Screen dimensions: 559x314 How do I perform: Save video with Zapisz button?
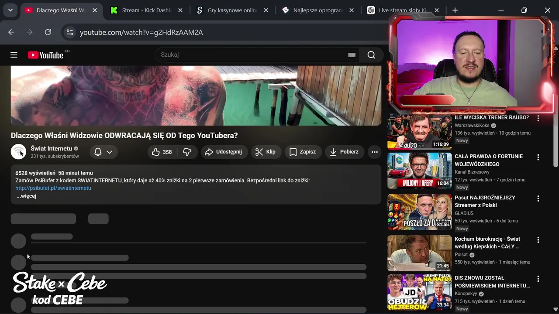pos(303,152)
